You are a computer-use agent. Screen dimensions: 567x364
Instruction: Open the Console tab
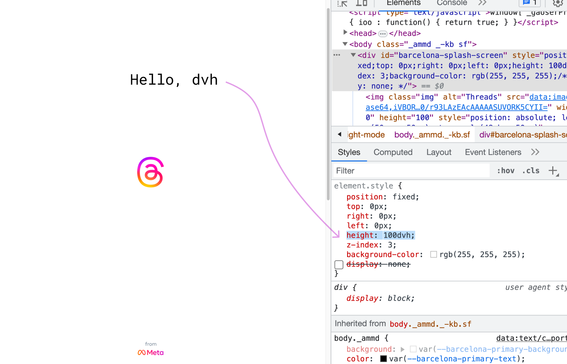pyautogui.click(x=452, y=3)
